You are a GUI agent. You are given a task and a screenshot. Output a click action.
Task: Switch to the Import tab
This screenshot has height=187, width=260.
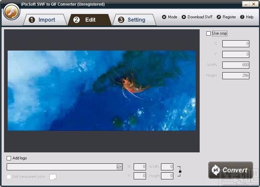45,20
